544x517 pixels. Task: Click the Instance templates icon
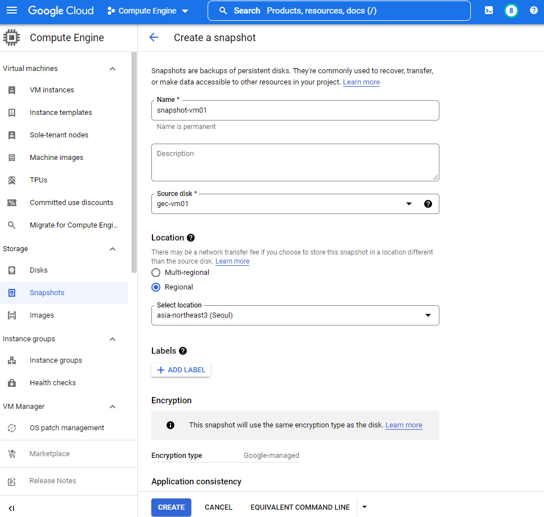click(x=12, y=113)
